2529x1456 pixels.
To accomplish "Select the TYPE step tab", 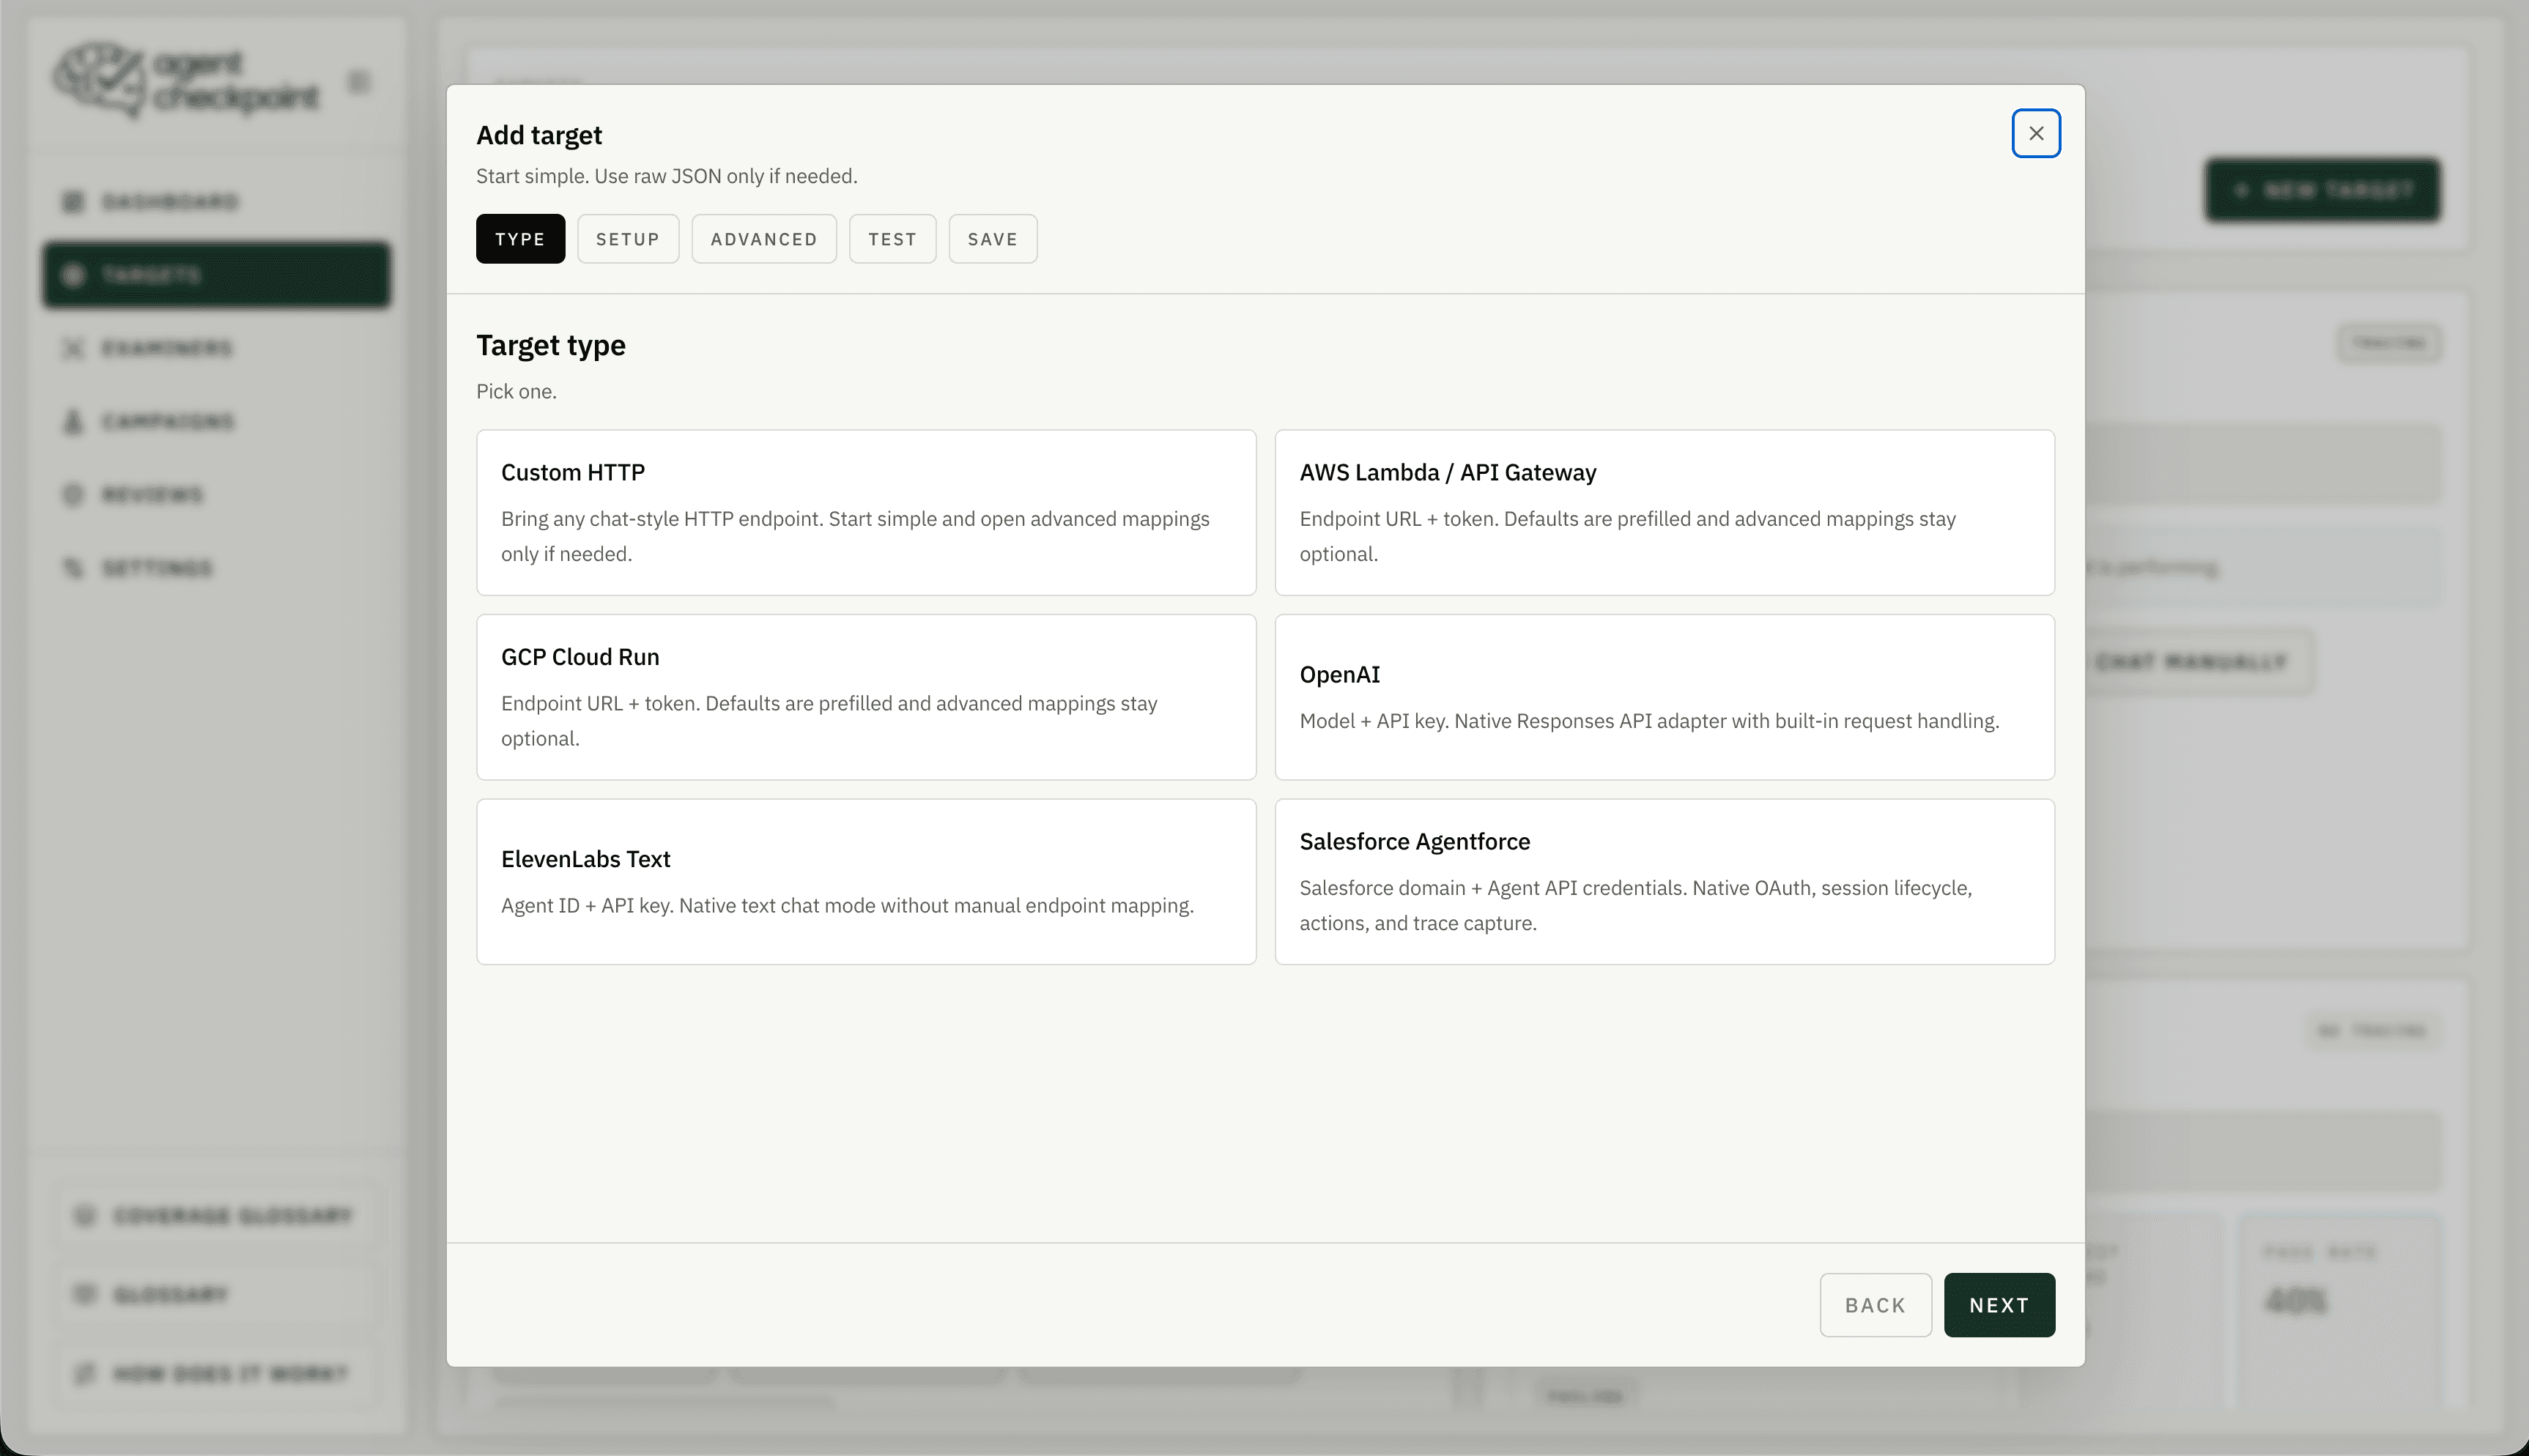I will pyautogui.click(x=520, y=239).
